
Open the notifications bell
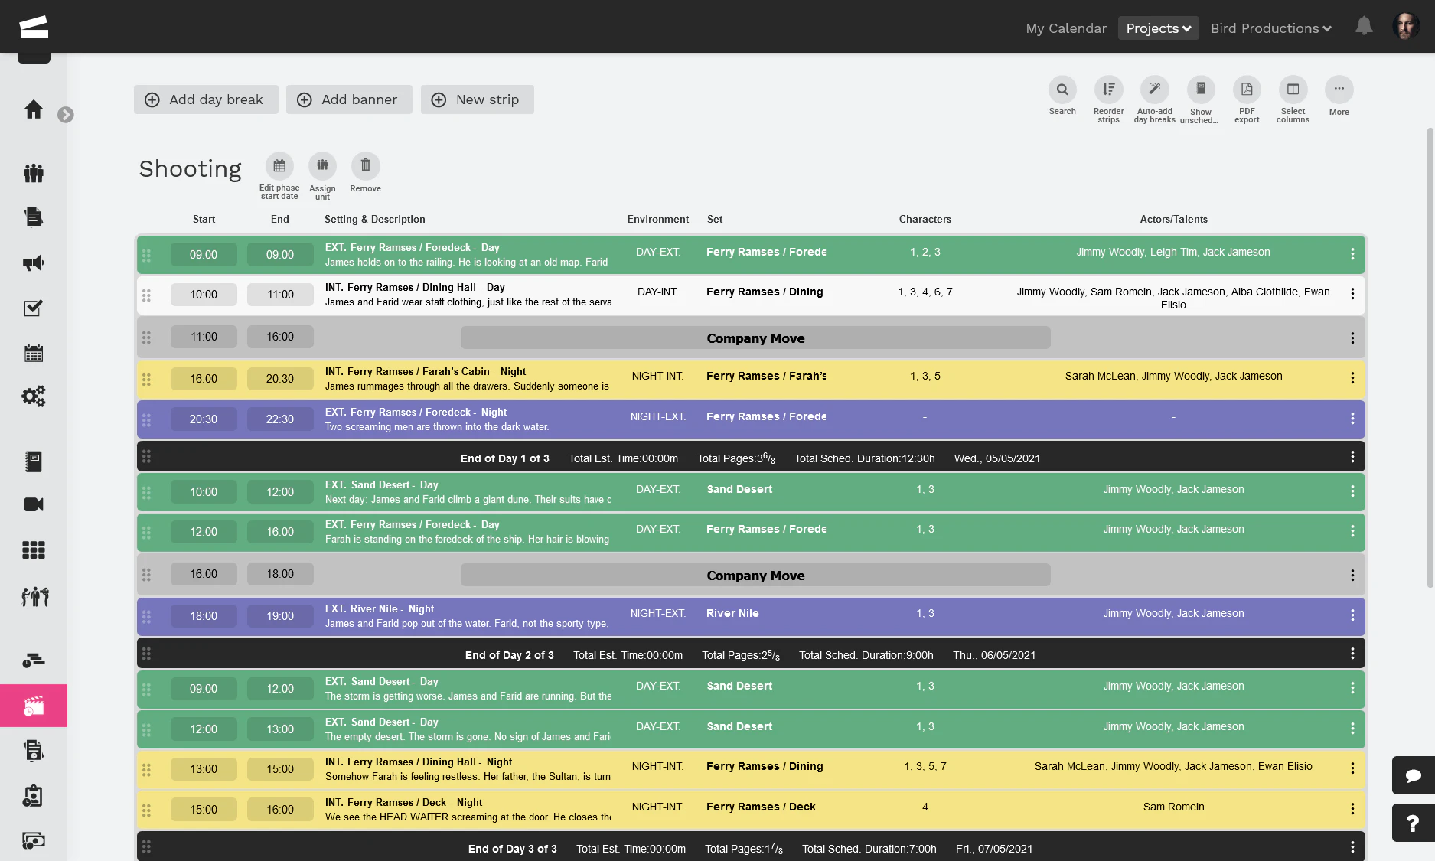(1364, 26)
